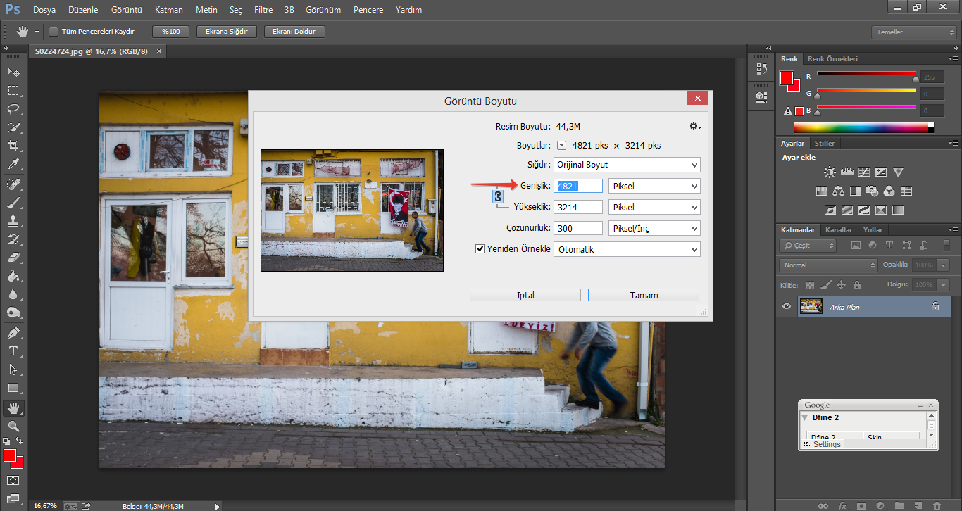Image resolution: width=962 pixels, height=511 pixels.
Task: Open the Çözünürlük unit dropdown
Action: (654, 228)
